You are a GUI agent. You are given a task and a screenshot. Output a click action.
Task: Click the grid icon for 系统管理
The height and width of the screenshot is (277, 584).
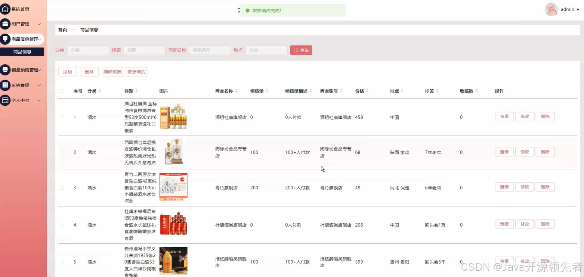(5, 85)
